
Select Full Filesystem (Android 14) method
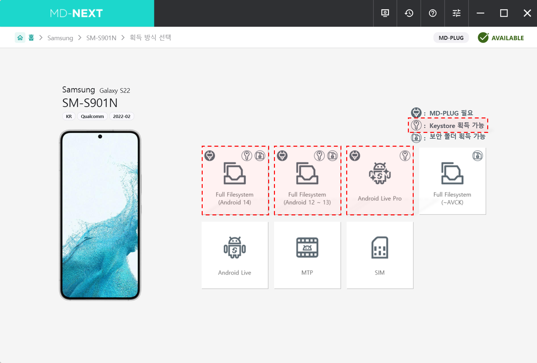[x=235, y=180]
